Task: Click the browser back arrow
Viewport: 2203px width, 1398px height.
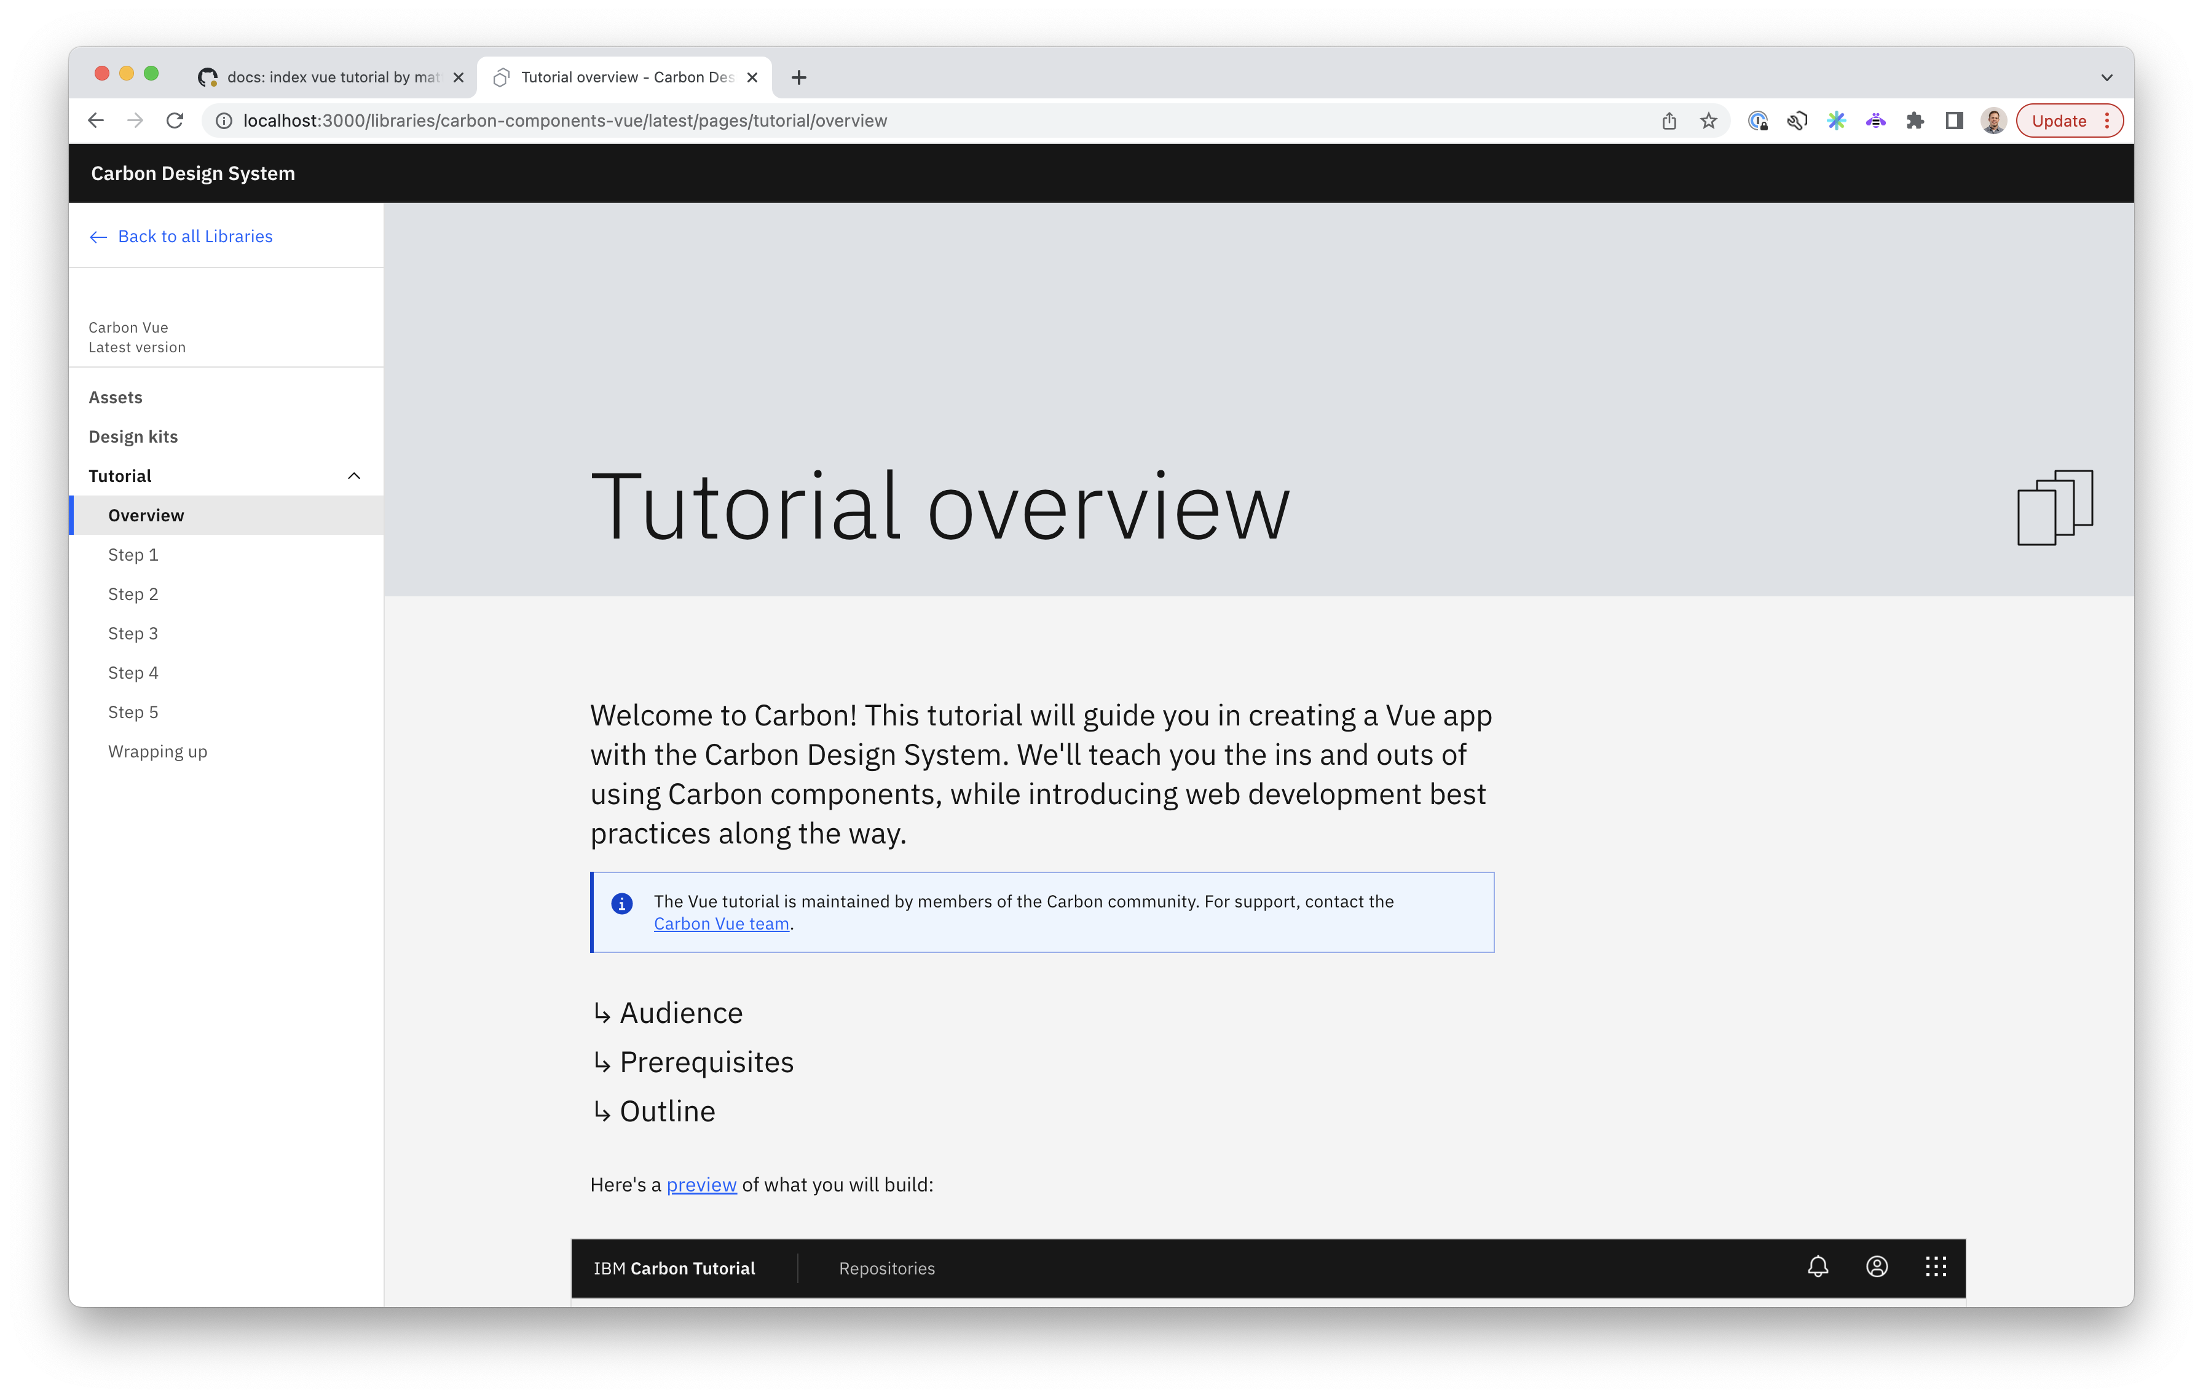Action: [x=96, y=120]
